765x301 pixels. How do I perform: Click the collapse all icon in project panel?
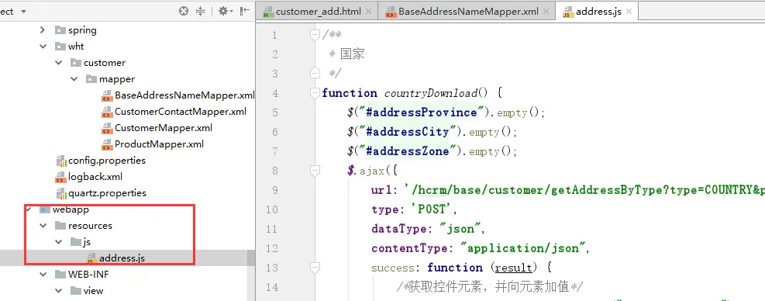[x=200, y=11]
